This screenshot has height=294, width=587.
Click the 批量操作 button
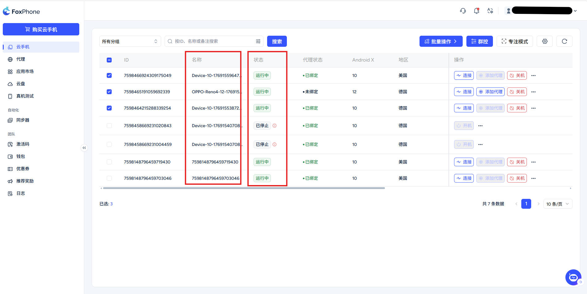(441, 41)
